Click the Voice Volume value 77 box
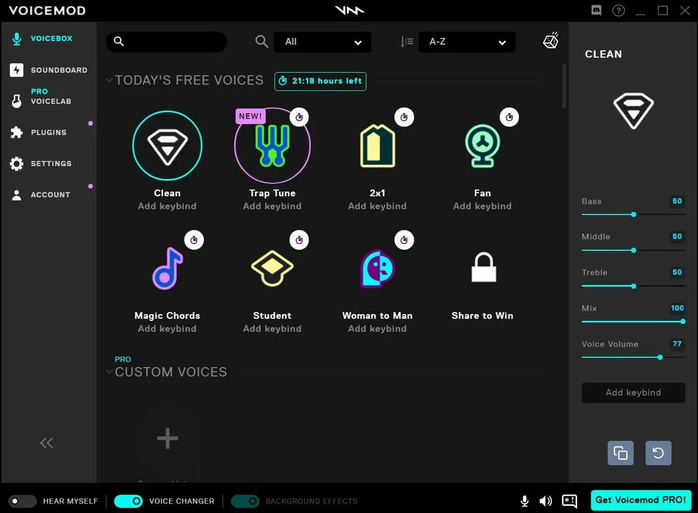Screen dimensions: 698x513 coord(677,344)
